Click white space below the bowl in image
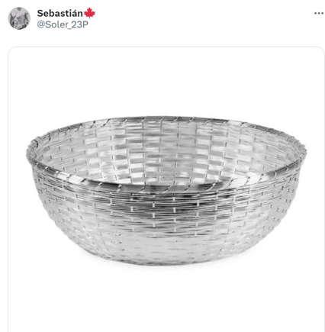325x332 pixels. click(166, 298)
